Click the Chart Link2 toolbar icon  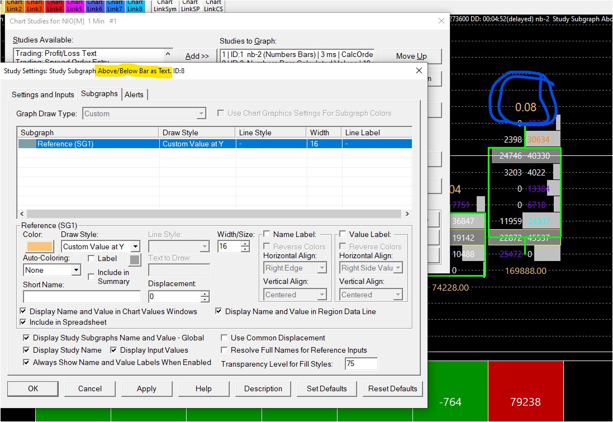coord(15,6)
